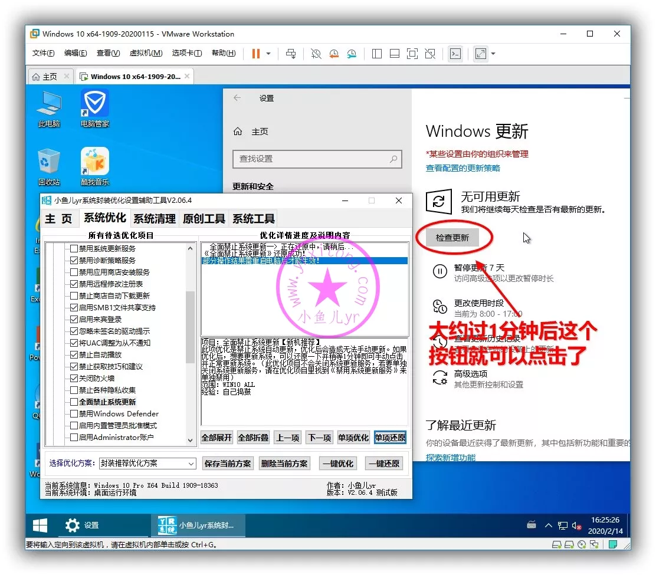Click the Windows Start button
Image resolution: width=656 pixels, height=575 pixels.
tap(40, 525)
